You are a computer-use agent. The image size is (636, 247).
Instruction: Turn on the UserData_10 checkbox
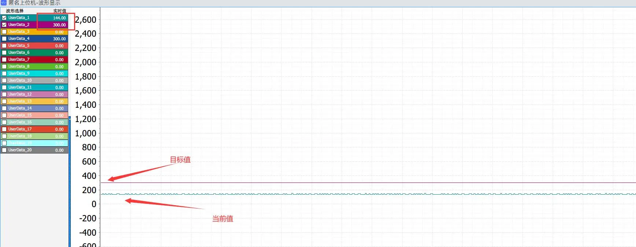(4, 80)
